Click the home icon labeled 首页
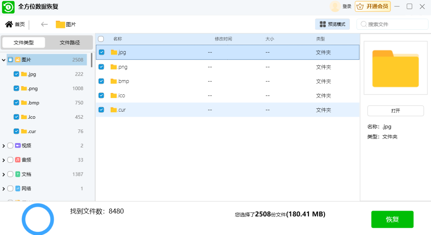The height and width of the screenshot is (235, 431). 9,24
